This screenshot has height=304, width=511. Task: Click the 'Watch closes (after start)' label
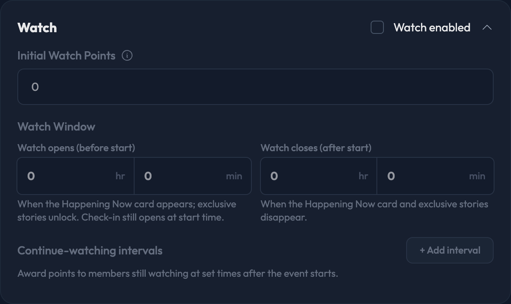[x=316, y=148]
